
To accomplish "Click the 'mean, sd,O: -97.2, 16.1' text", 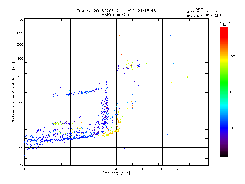I will point(204,12).
